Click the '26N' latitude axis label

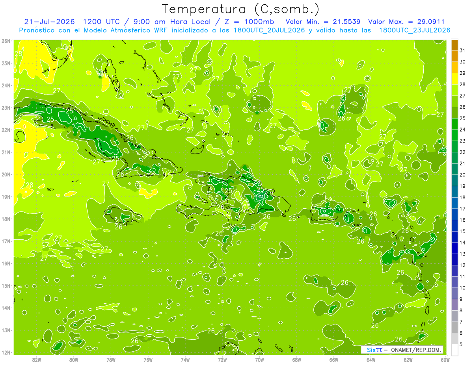[x=6, y=41]
